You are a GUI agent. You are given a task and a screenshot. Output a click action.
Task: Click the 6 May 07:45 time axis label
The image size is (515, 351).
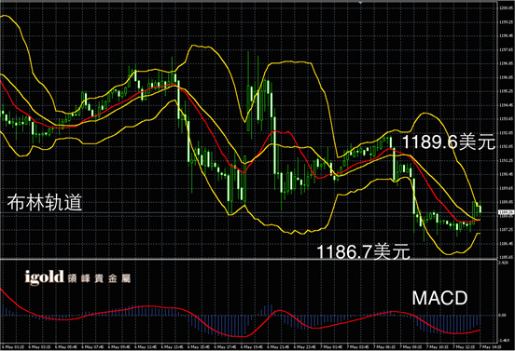[92, 346]
